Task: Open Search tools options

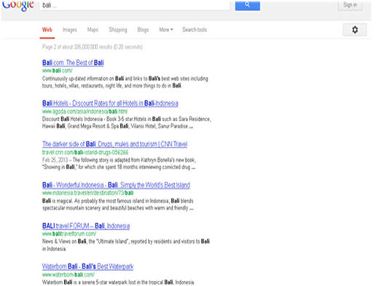Action: (x=195, y=30)
